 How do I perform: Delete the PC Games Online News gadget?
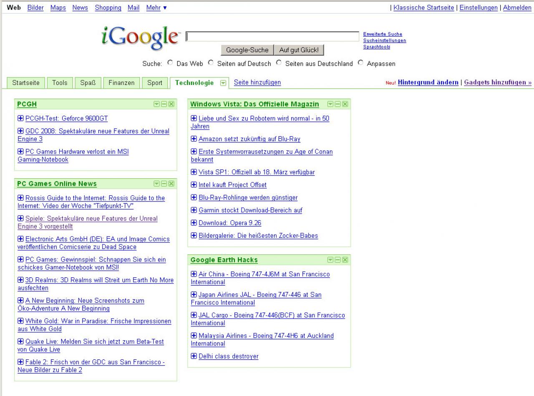click(x=171, y=184)
